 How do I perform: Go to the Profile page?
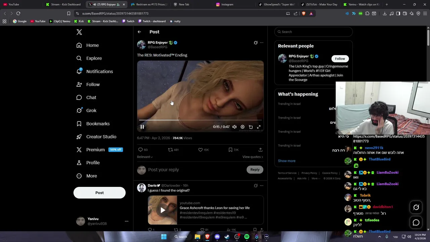88,163
